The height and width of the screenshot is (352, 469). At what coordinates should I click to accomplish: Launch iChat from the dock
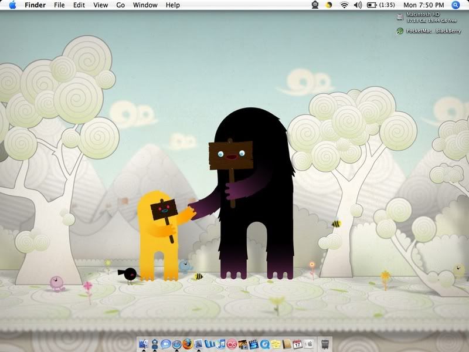pyautogui.click(x=166, y=344)
